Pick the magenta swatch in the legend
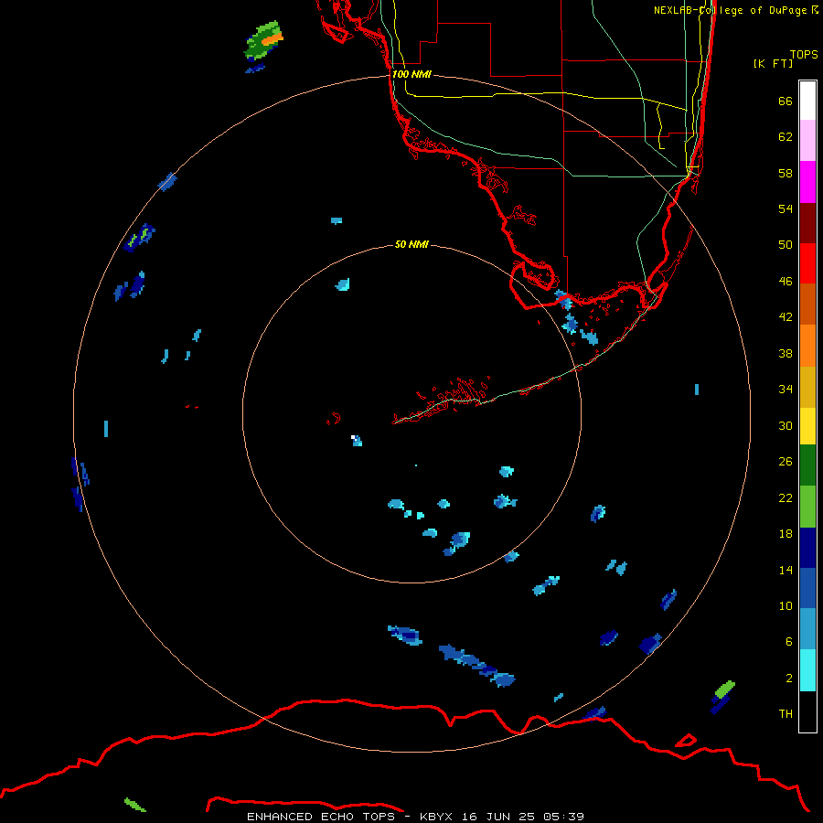 pyautogui.click(x=807, y=182)
